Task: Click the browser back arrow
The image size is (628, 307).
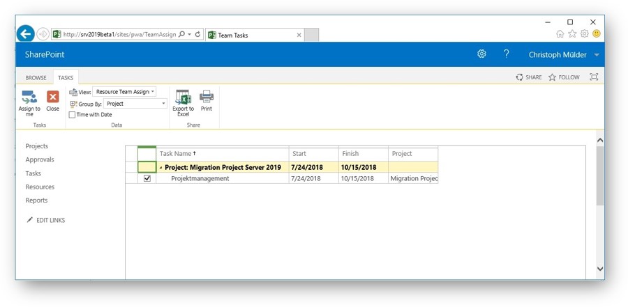Action: coord(25,34)
